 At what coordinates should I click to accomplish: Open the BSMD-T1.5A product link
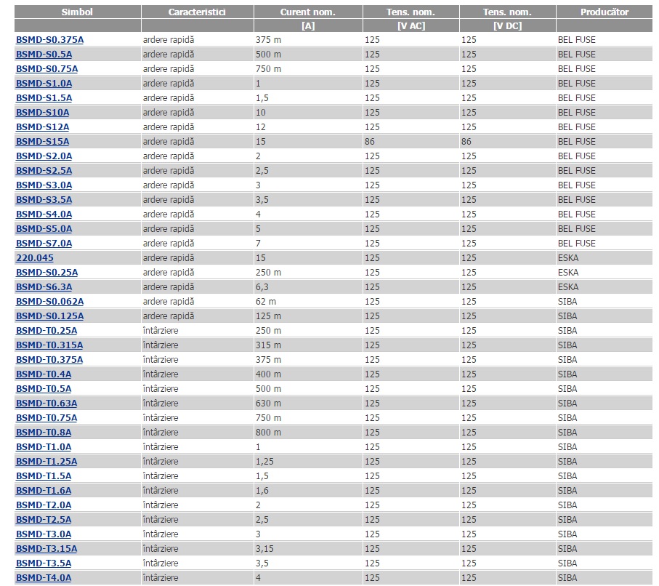coord(44,475)
